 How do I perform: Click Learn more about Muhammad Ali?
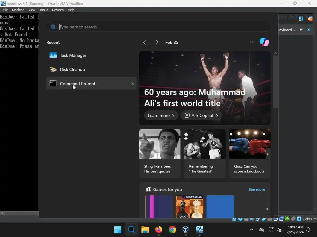click(161, 115)
